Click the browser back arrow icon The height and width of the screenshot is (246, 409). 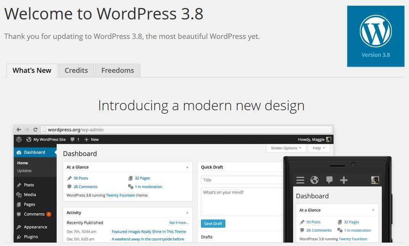click(19, 129)
